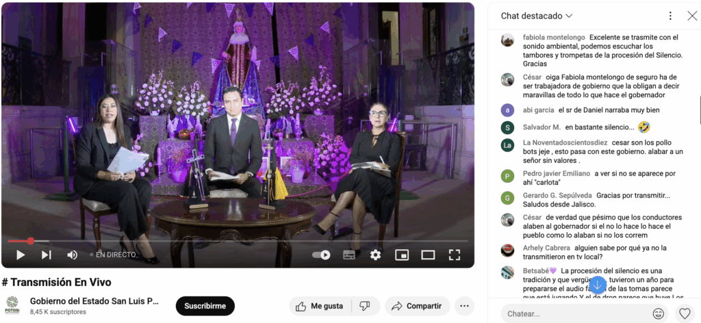Select the username fabiola montelongo
Screen dimensions: 701x323
tap(554, 38)
